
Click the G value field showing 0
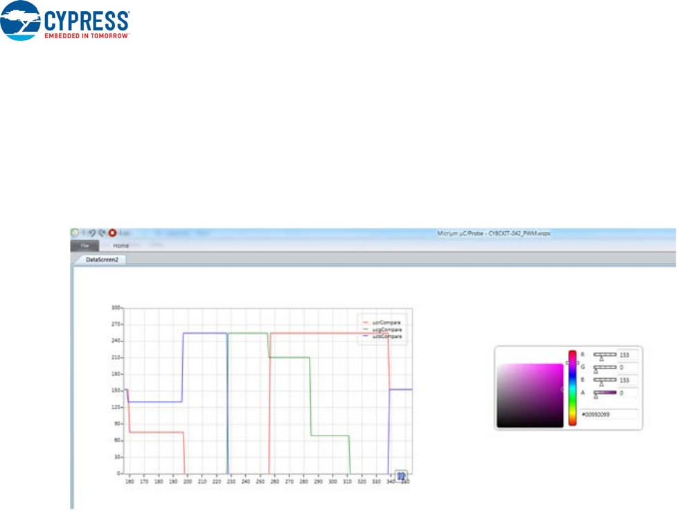point(627,368)
